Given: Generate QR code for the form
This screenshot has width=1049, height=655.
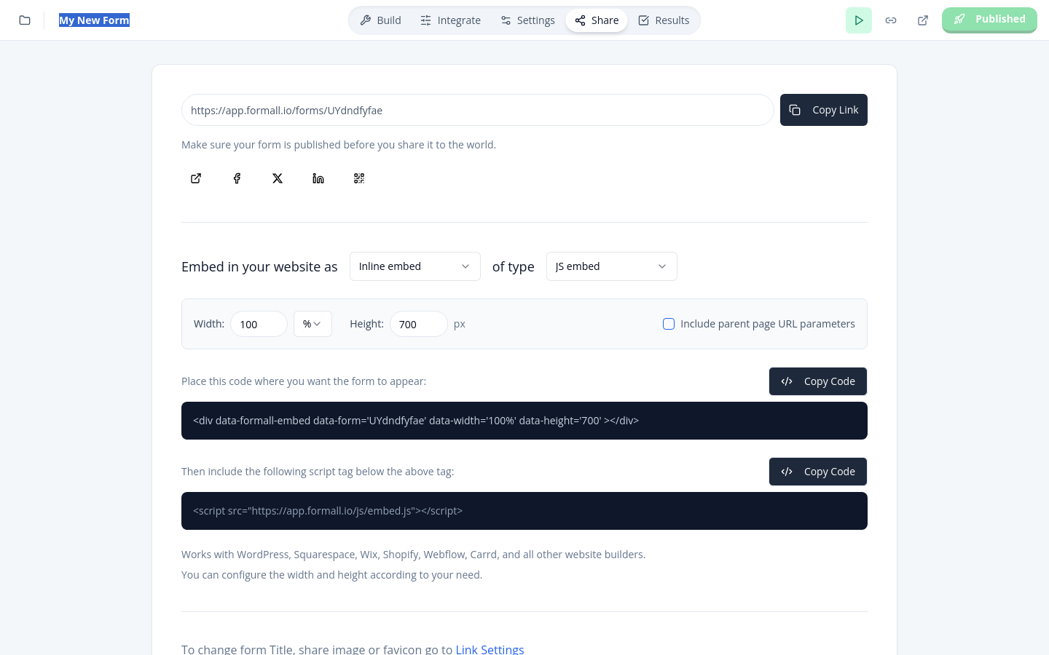Looking at the screenshot, I should [x=359, y=178].
